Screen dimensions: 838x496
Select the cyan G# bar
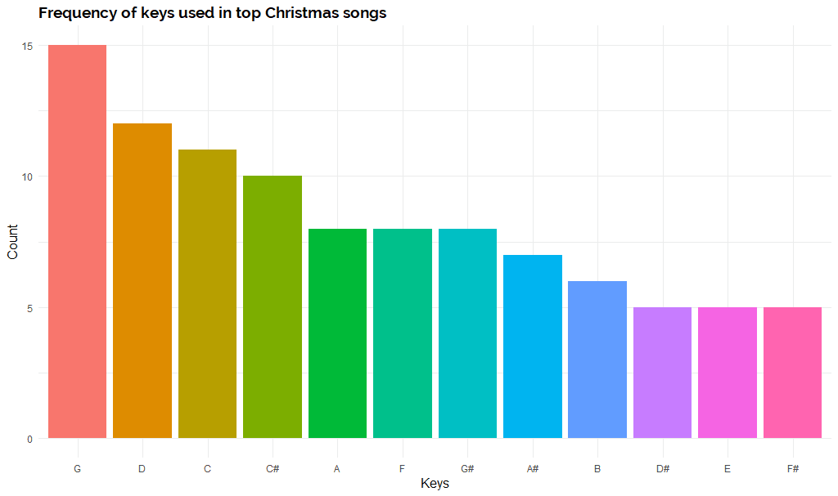pyautogui.click(x=467, y=333)
